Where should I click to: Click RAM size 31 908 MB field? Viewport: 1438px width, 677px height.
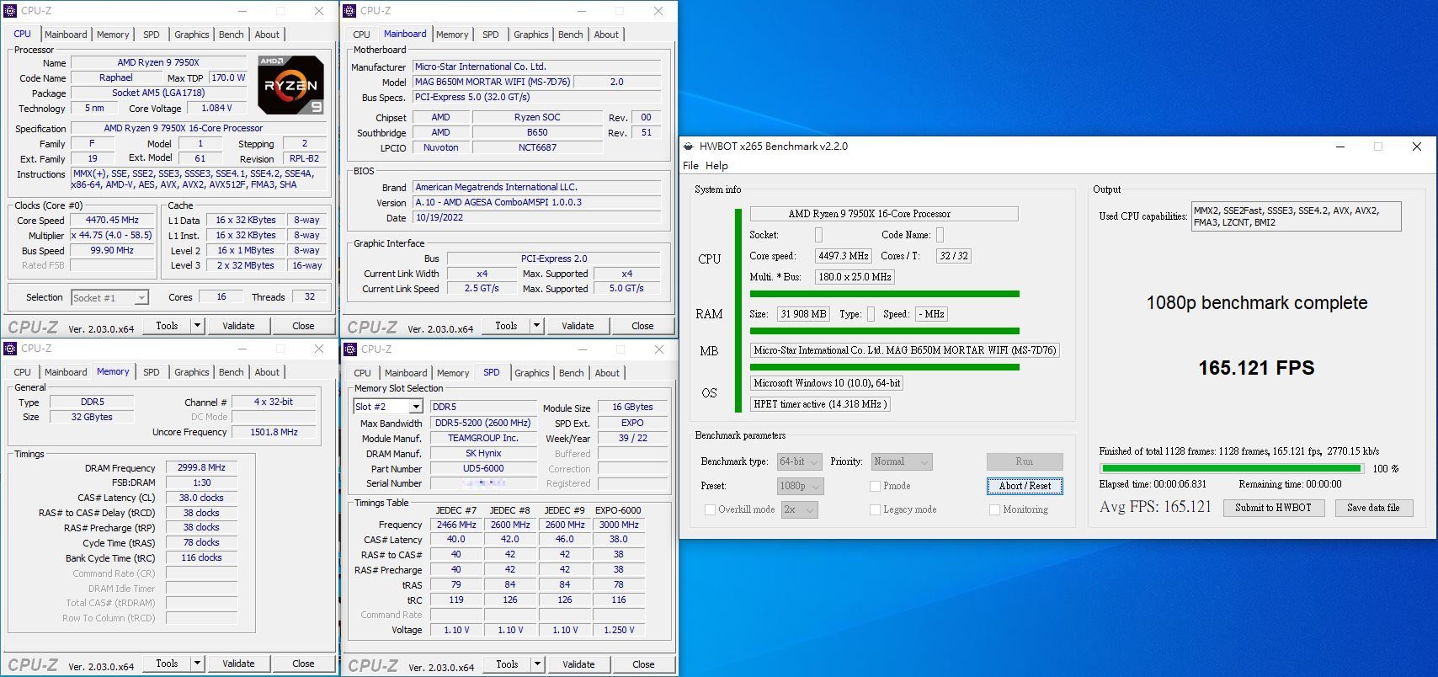pos(803,314)
